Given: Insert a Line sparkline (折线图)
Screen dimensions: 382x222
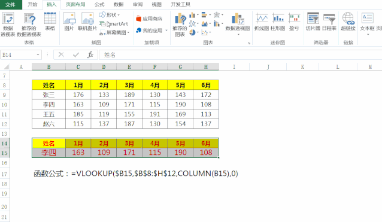Looking at the screenshot, I should (x=262, y=22).
